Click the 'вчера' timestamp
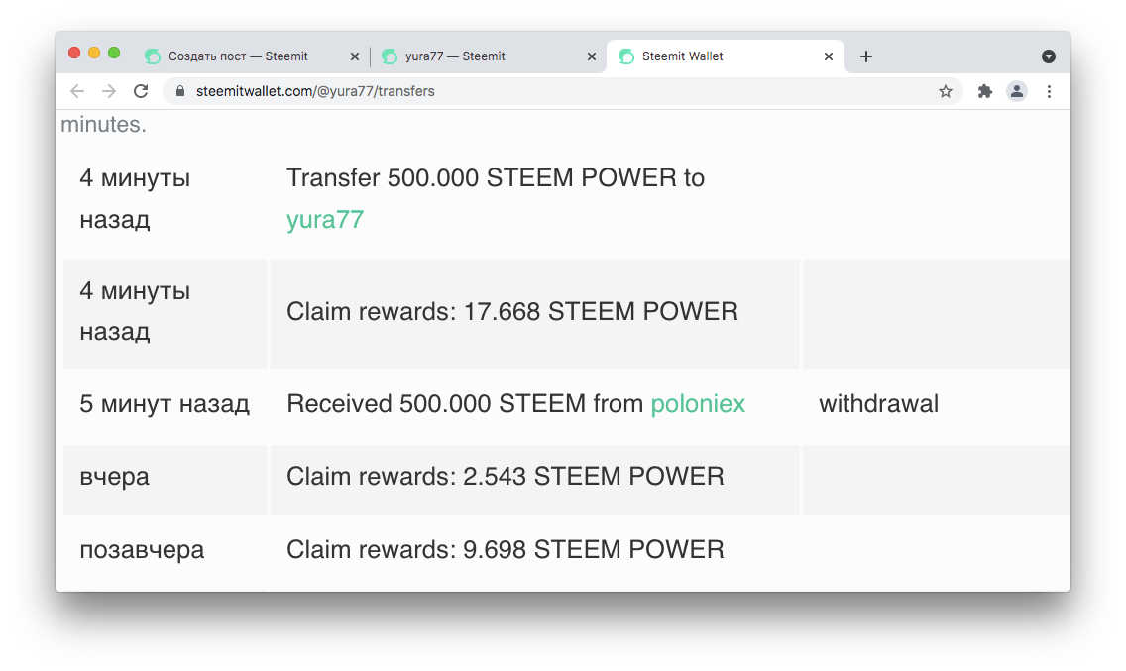Image resolution: width=1126 pixels, height=671 pixels. [x=114, y=477]
